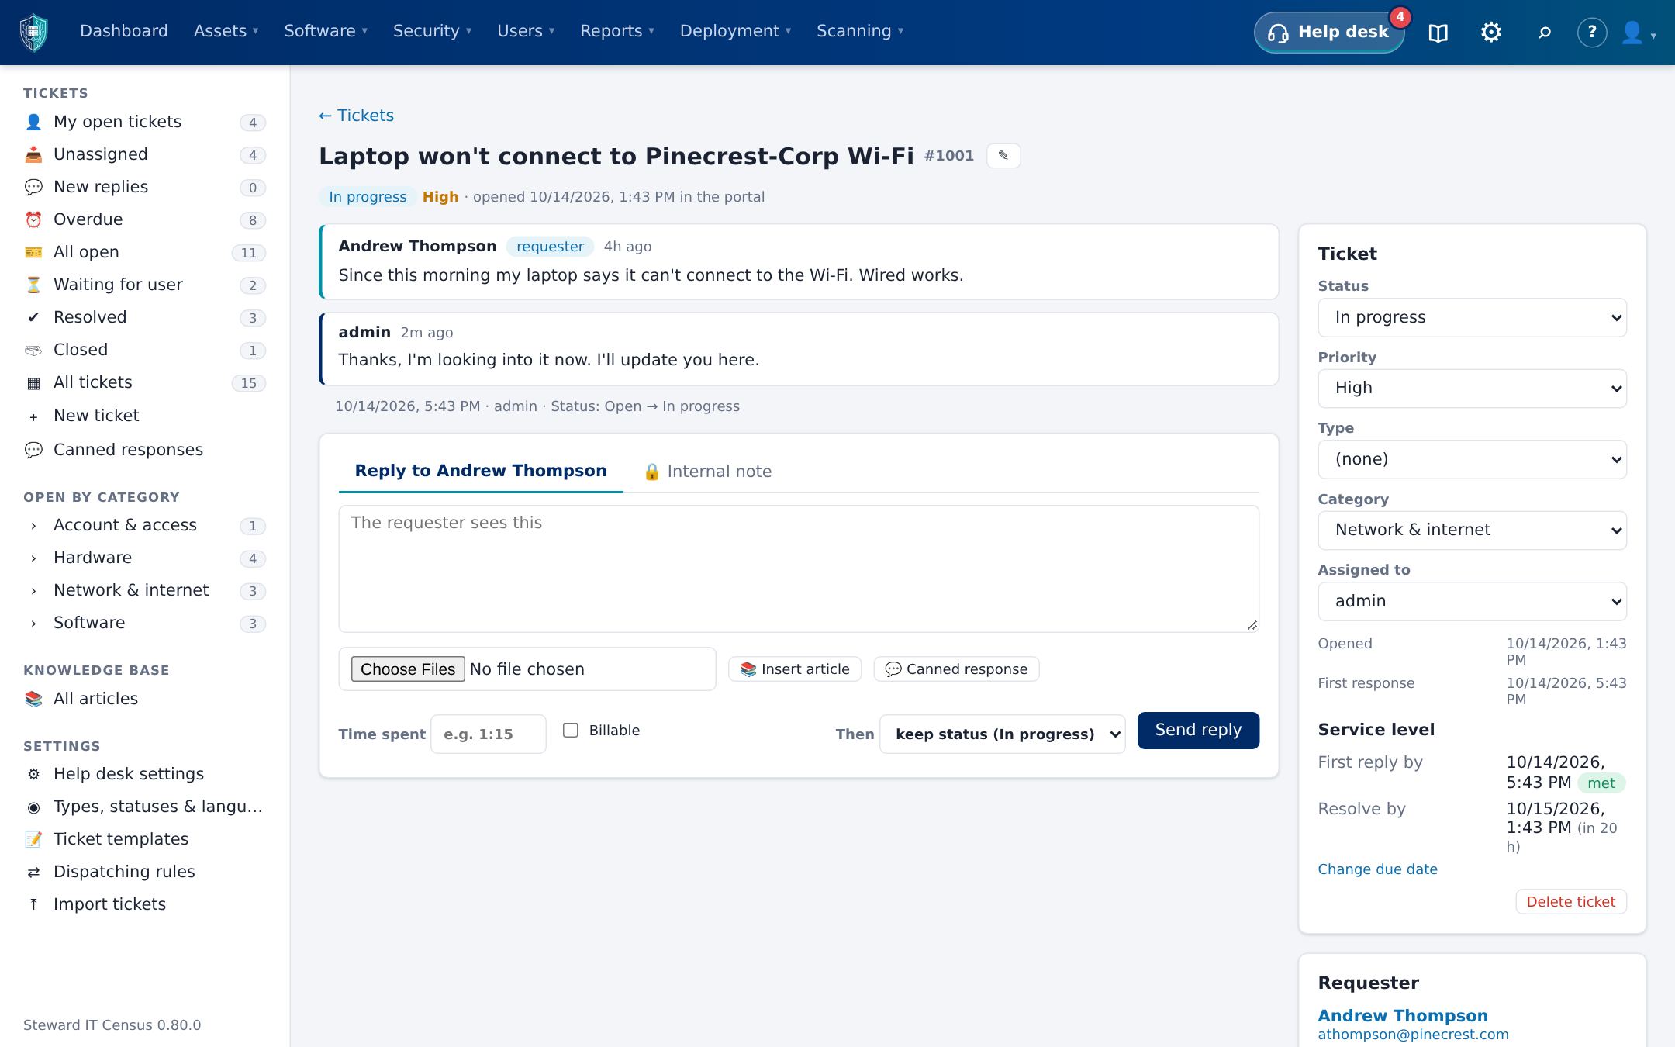Open settings gear icon in top bar
The height and width of the screenshot is (1047, 1675).
pyautogui.click(x=1490, y=33)
